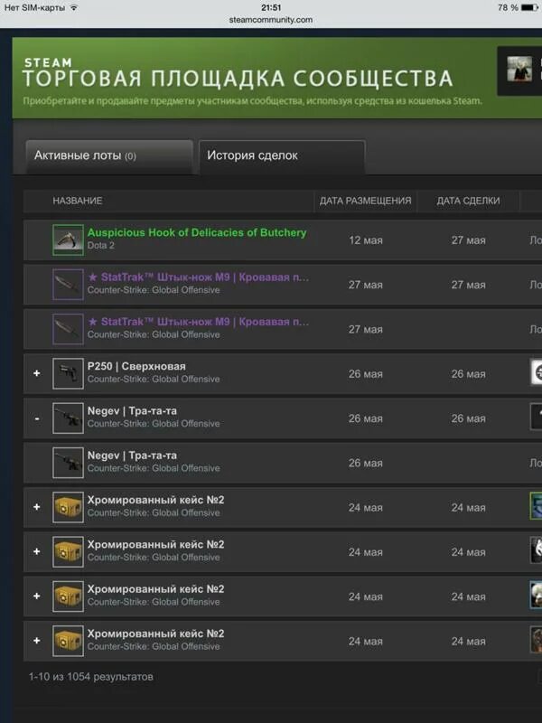Open the P250 | Сверхновая item link
This screenshot has height=723, width=542.
[x=136, y=366]
